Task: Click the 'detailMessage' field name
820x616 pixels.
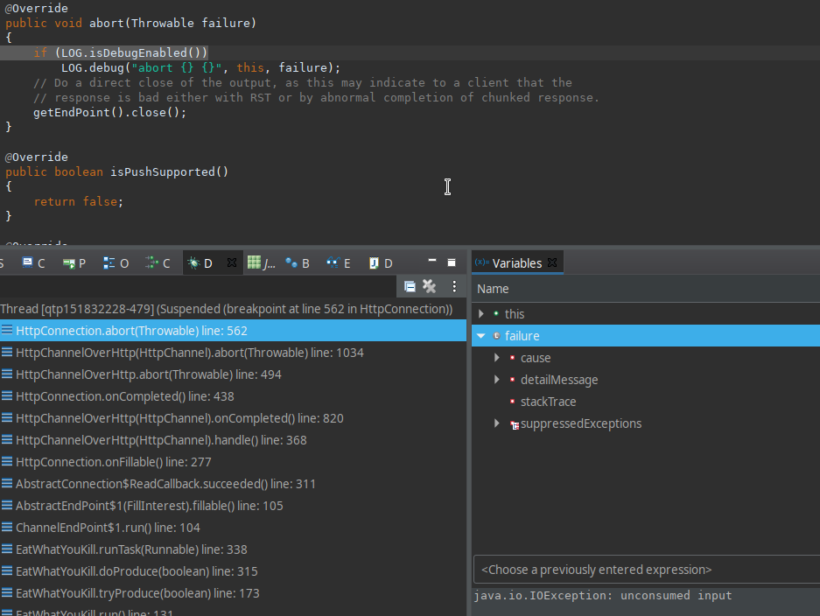Action: (x=559, y=380)
